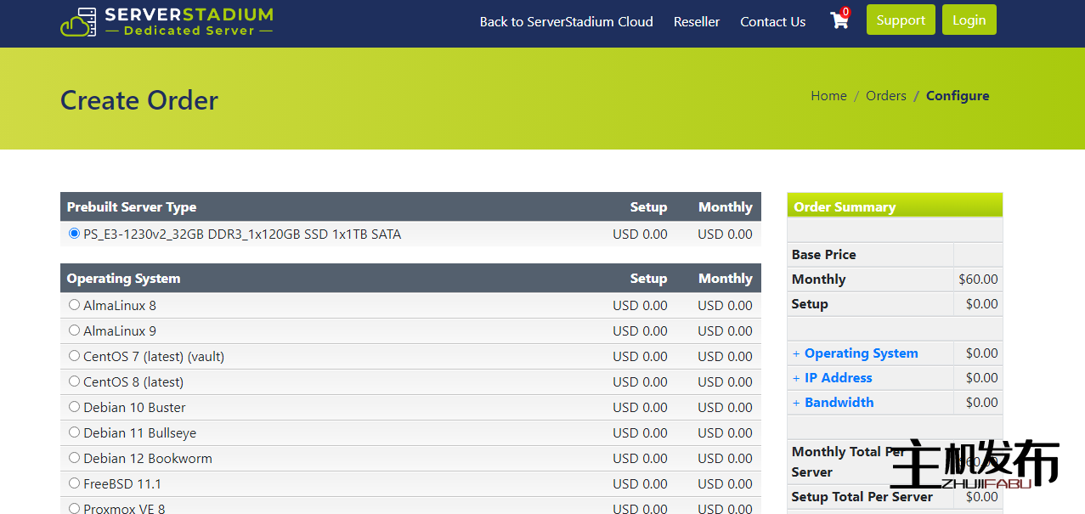Open Back to ServerStadium Cloud menu

pyautogui.click(x=566, y=22)
